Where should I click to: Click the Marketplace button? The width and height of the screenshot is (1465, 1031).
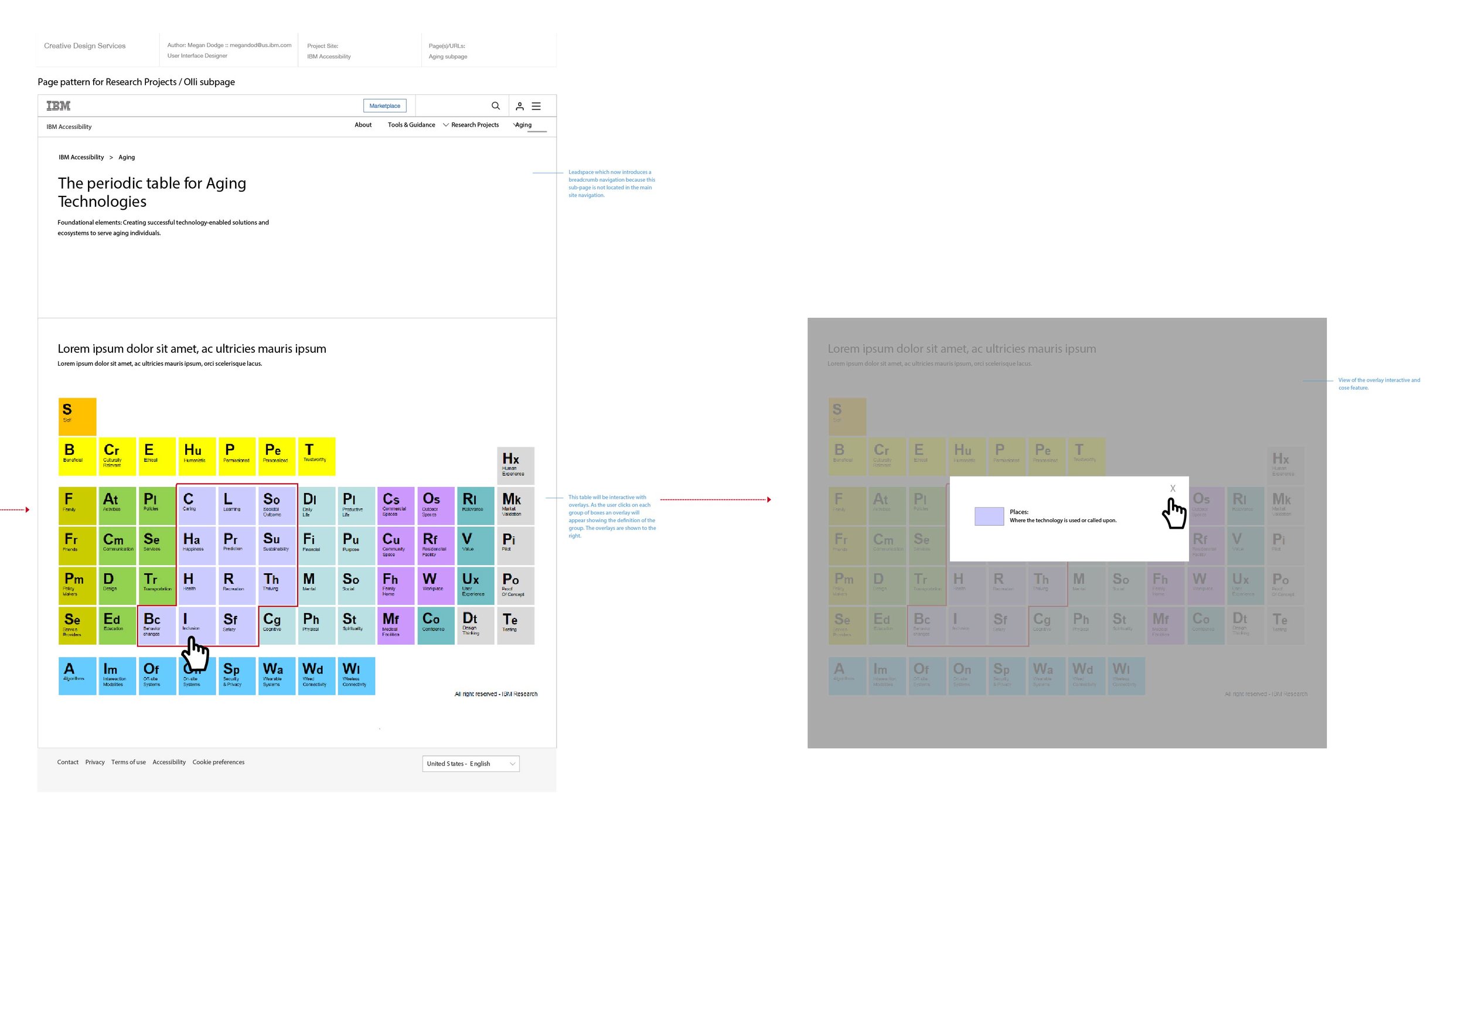pos(385,106)
